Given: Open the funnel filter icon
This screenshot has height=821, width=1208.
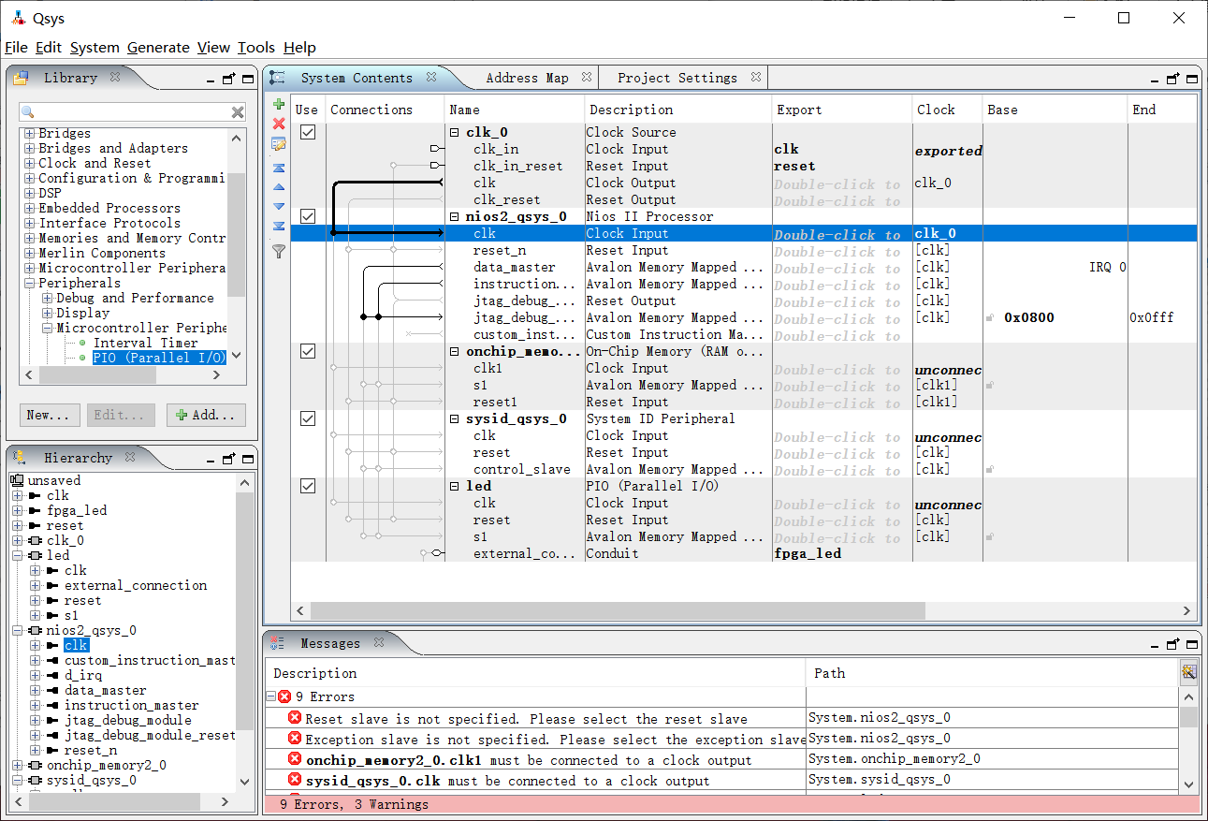Looking at the screenshot, I should (278, 251).
